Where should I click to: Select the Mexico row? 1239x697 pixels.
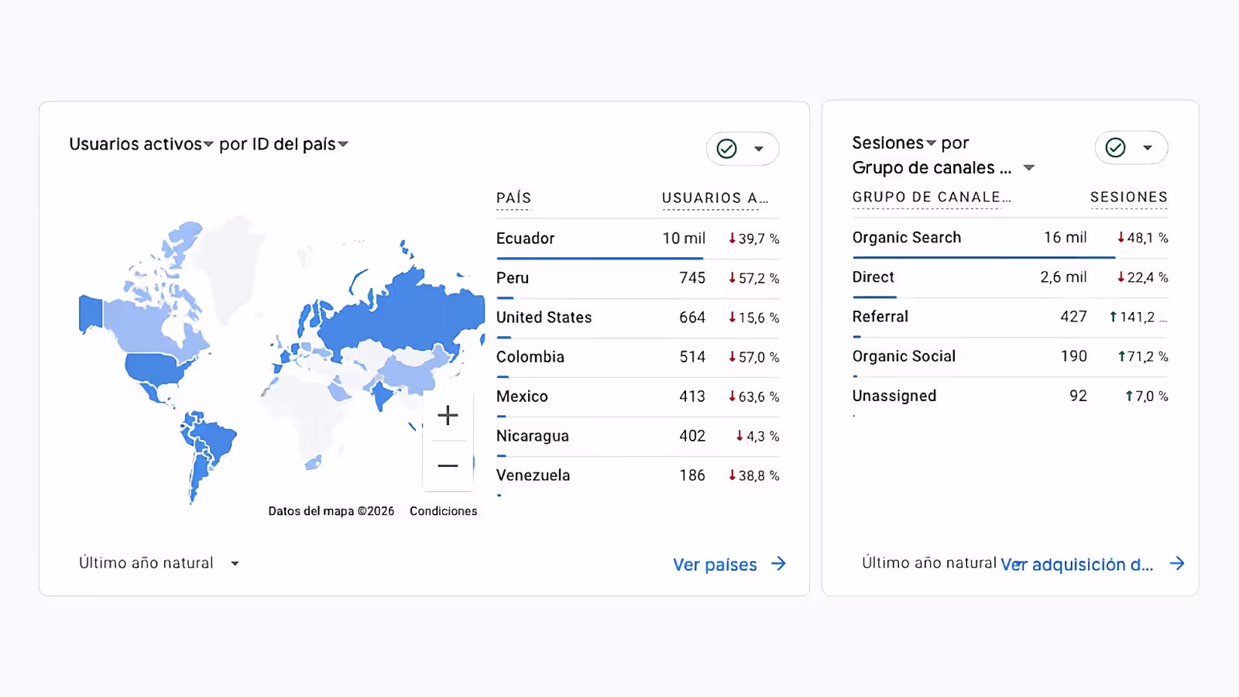point(637,397)
